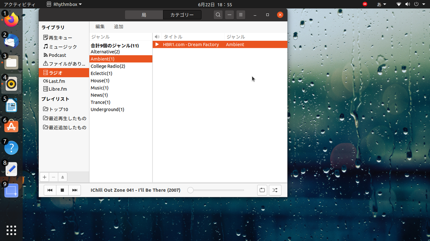Maximize the Rhythmbox window

[268, 15]
